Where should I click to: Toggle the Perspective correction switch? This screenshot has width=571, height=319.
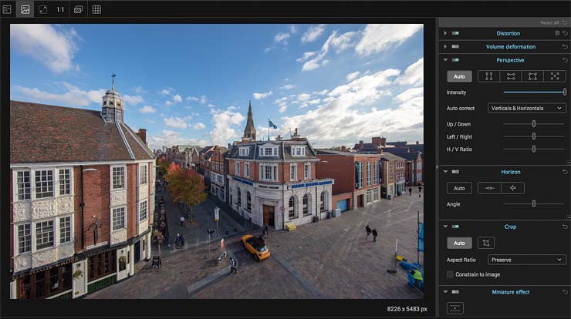(x=455, y=59)
